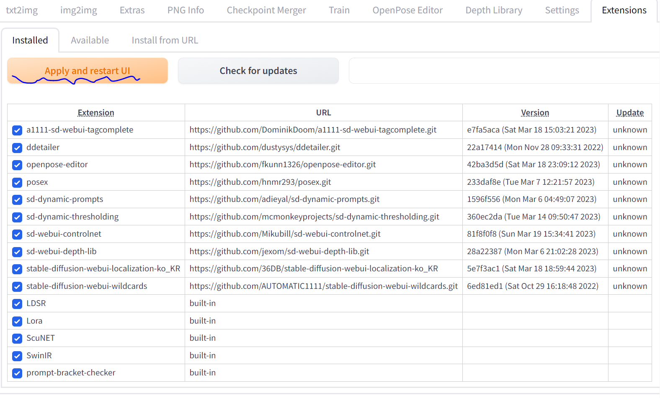Open the Install from URL sub-tab
The height and width of the screenshot is (398, 660).
[x=165, y=41]
